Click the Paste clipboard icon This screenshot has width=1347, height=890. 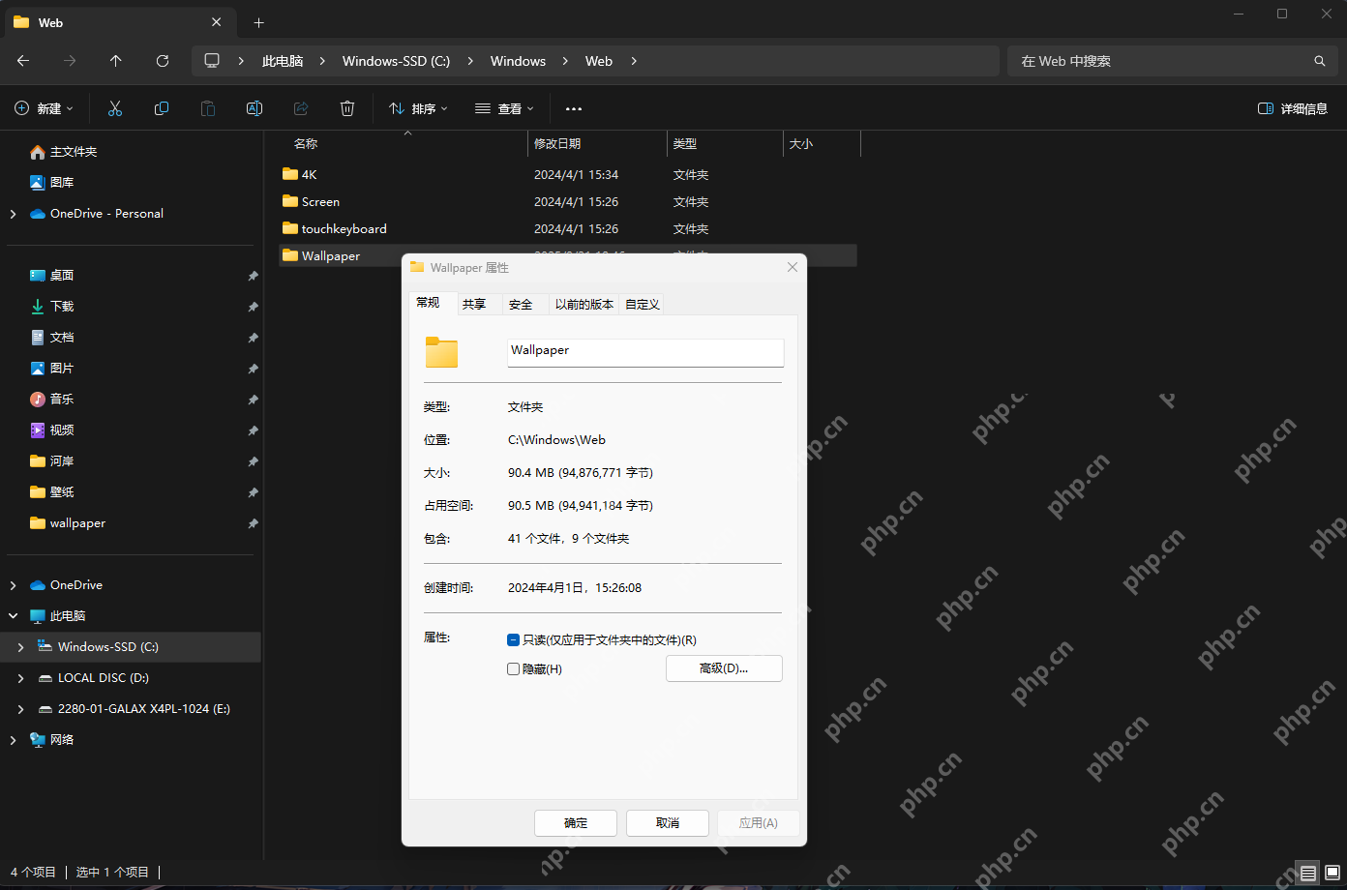(208, 108)
